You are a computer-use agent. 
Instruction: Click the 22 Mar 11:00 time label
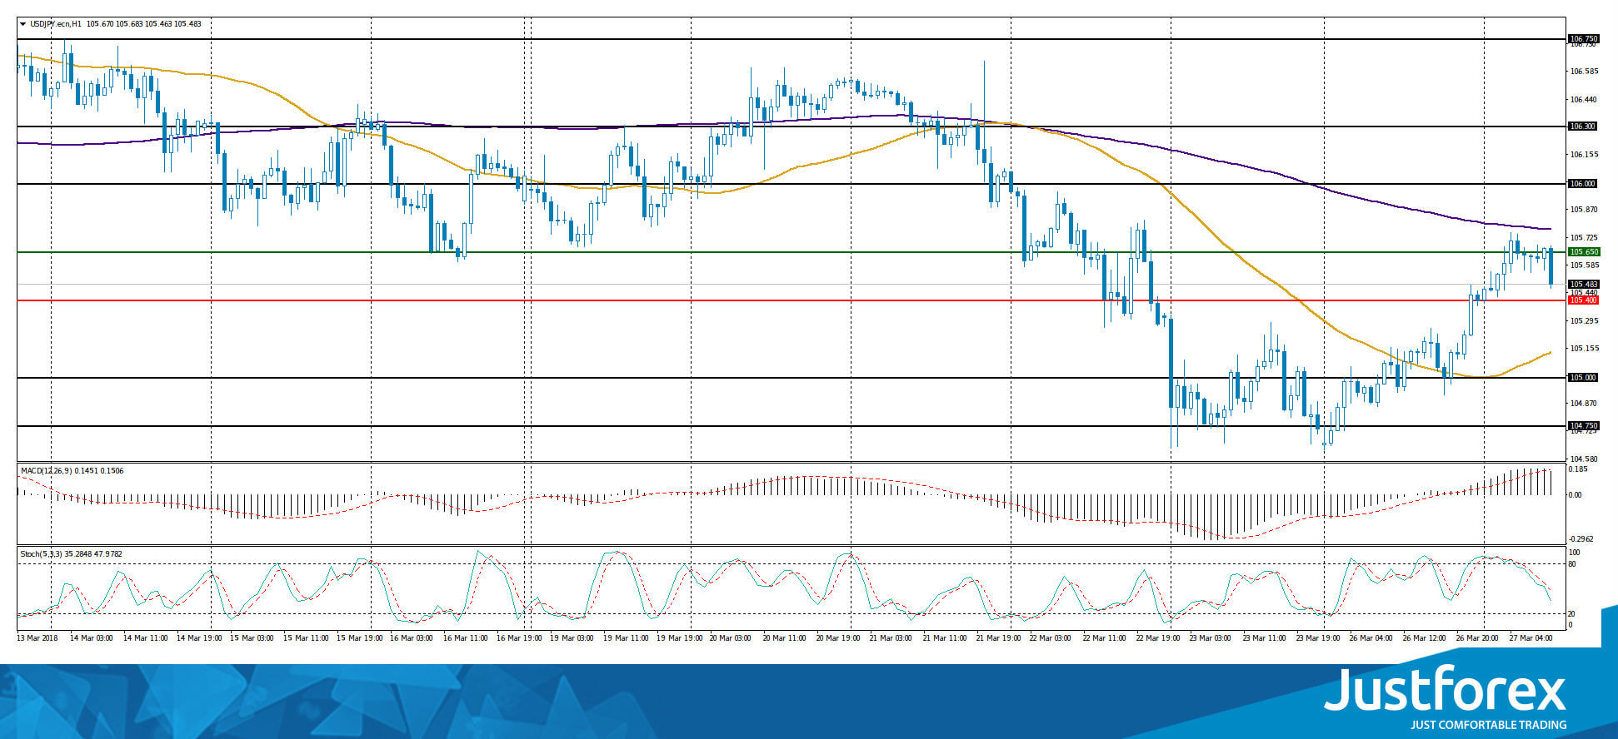[x=1105, y=638]
